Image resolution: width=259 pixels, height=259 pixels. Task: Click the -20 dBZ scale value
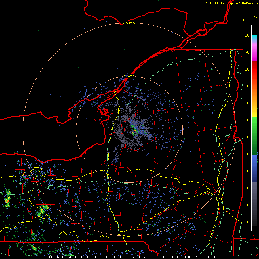[x=246, y=205]
